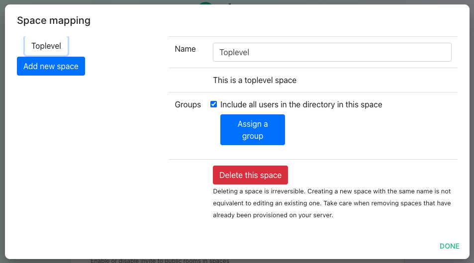Image resolution: width=474 pixels, height=263 pixels.
Task: Click the 'already been provisioned on your server' line
Action: 273,215
